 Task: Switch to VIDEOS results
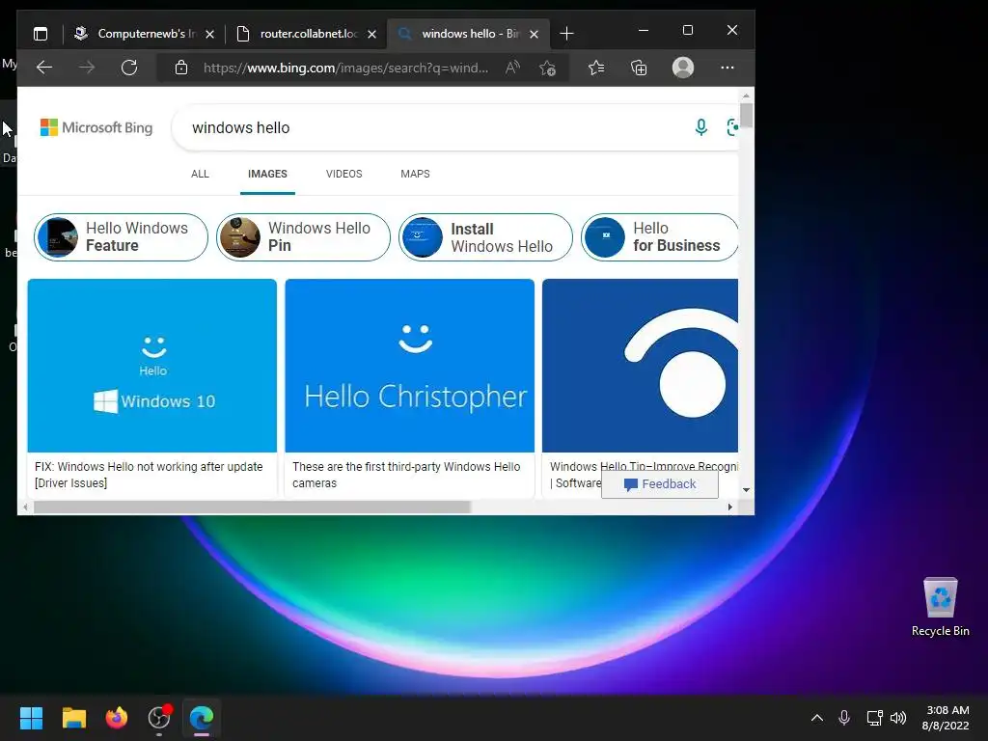pos(344,174)
